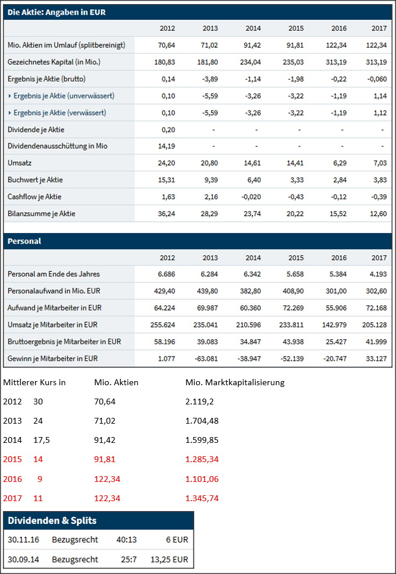
Task: Click the 'Buchwert je Aktie' row label
Action: [x=36, y=180]
